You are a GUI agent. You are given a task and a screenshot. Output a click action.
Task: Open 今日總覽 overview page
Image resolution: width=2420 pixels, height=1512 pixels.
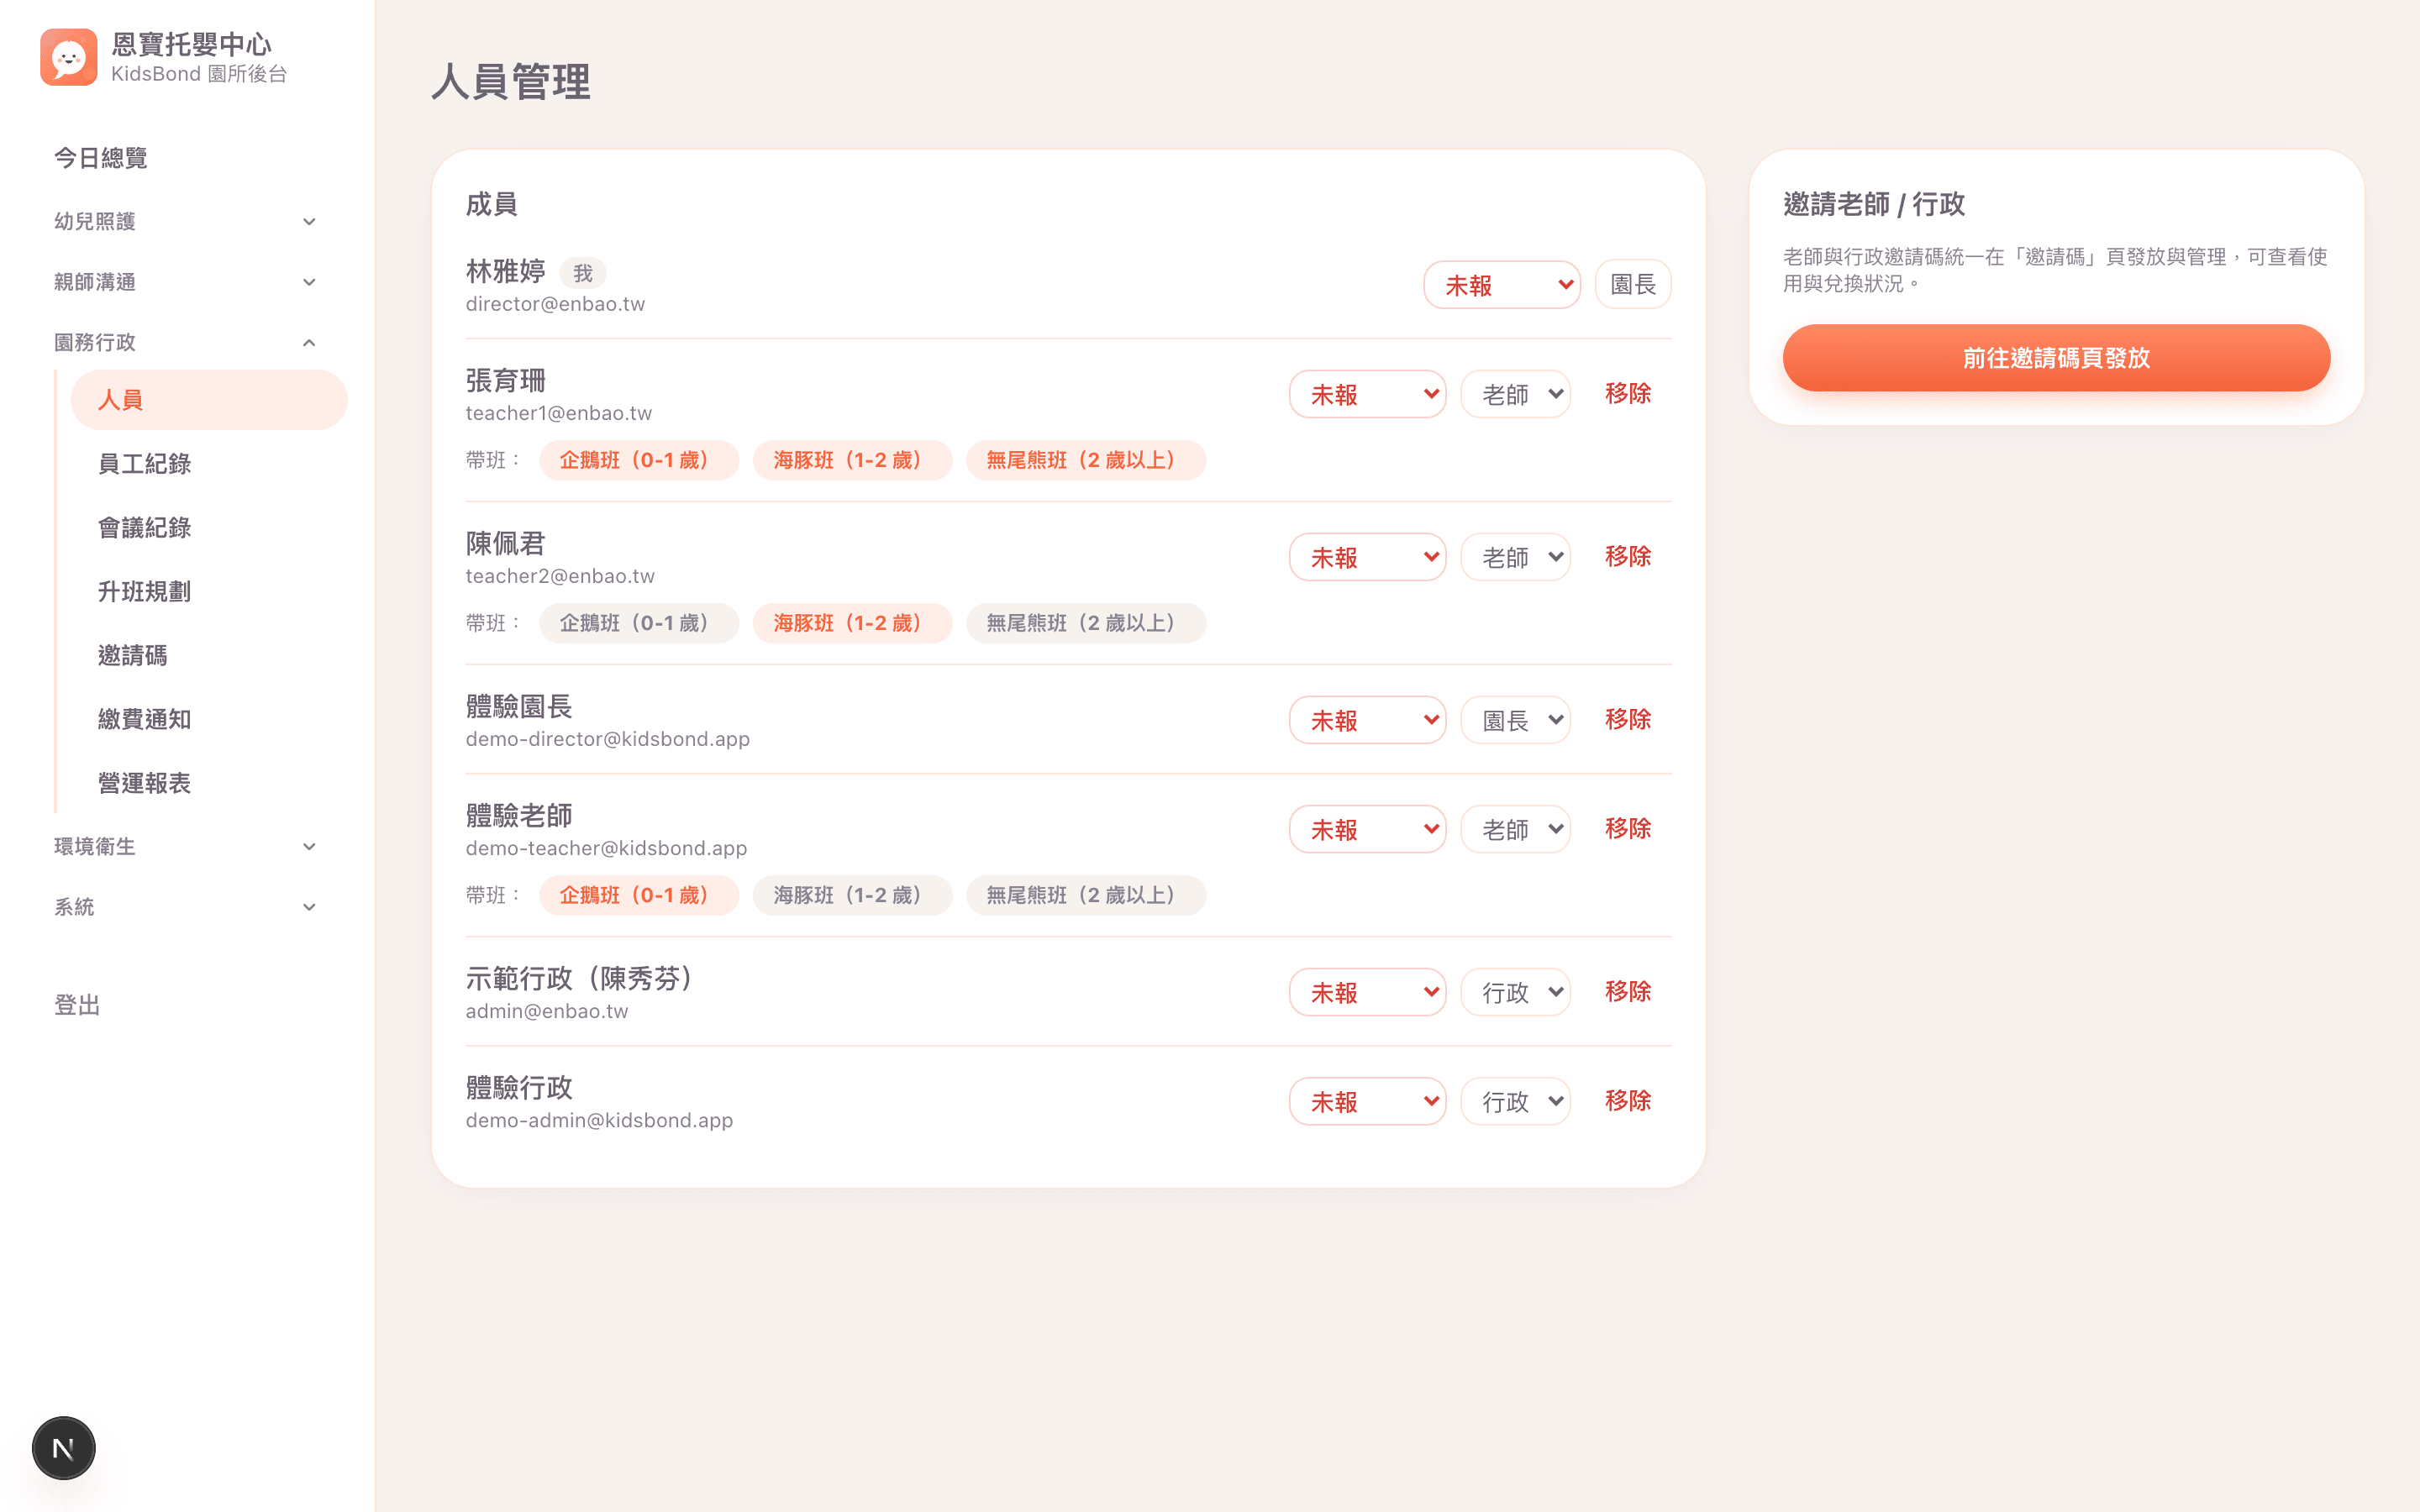pyautogui.click(x=101, y=158)
